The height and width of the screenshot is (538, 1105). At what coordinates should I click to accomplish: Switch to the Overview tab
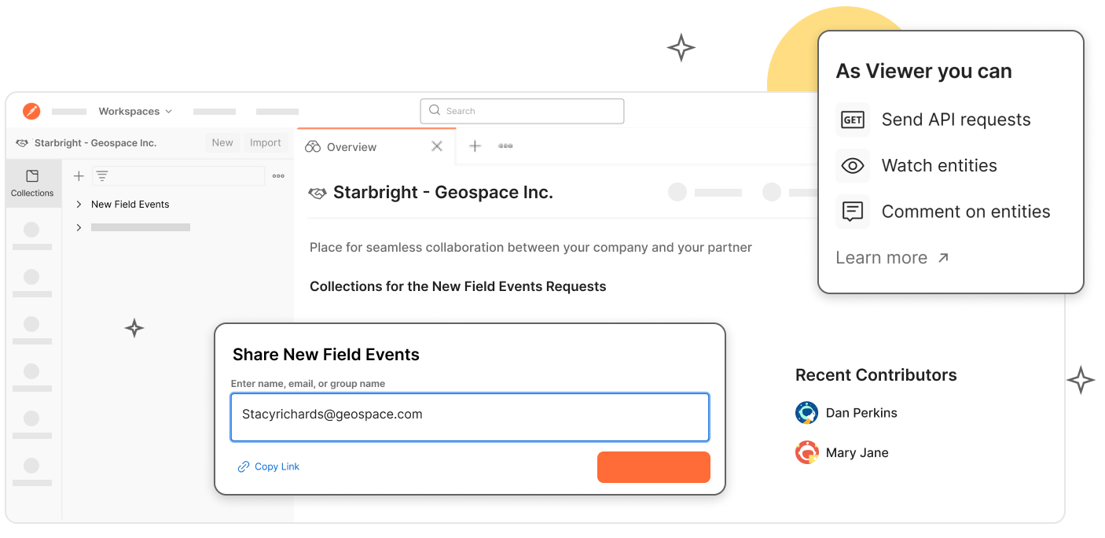coord(351,147)
